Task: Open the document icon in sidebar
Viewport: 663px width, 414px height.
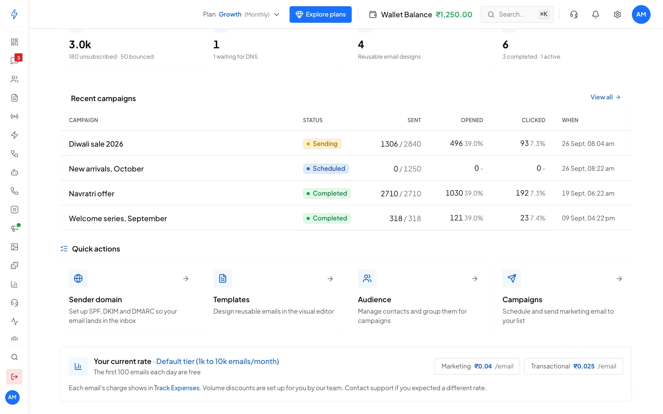Action: point(14,98)
